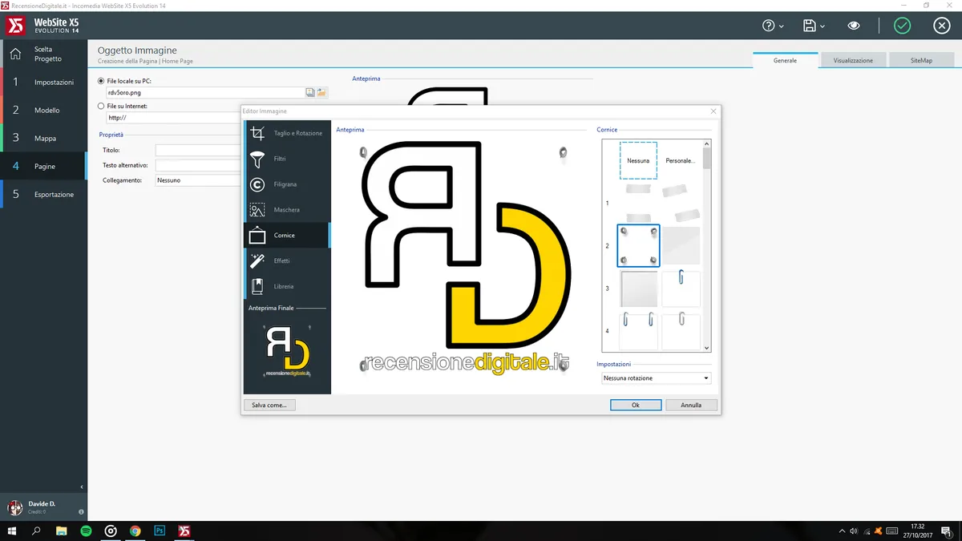Click the Windows Start button

pyautogui.click(x=11, y=531)
